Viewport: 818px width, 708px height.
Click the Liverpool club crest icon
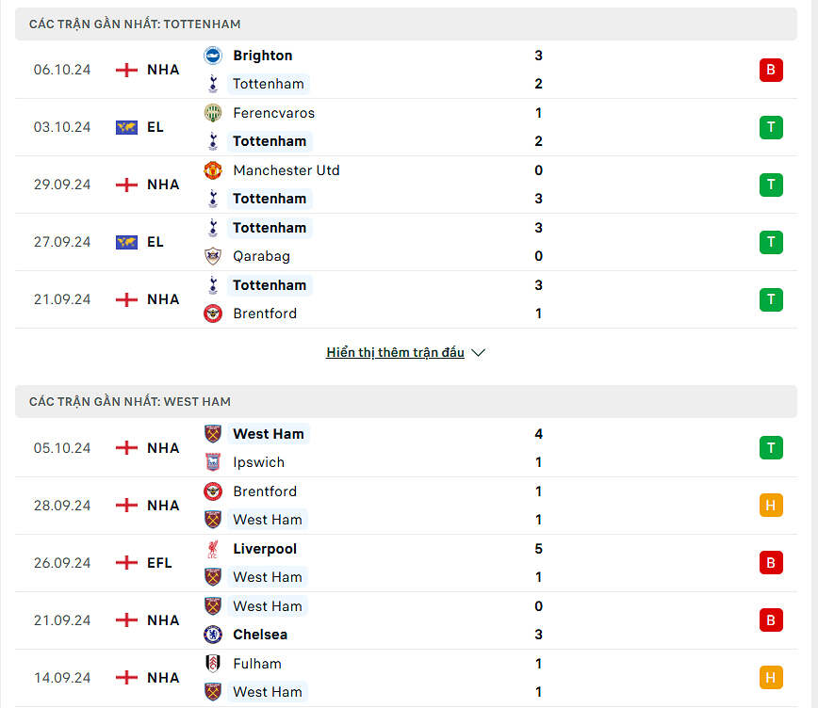213,549
